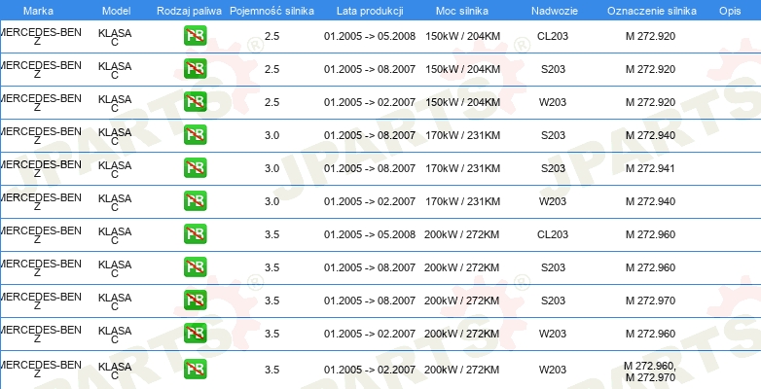Click '170kW / 231KM' in the W203 row
This screenshot has height=389, width=761.
[462, 201]
